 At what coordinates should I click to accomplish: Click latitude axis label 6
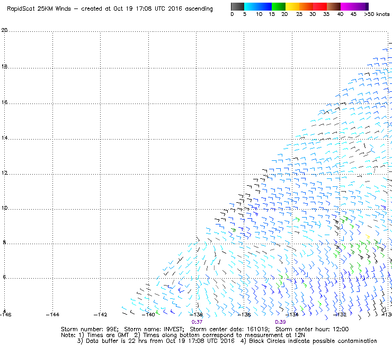(4, 277)
